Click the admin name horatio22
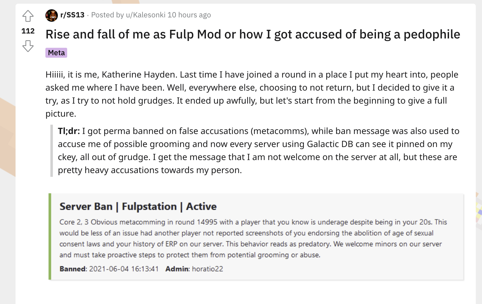 [x=207, y=269]
